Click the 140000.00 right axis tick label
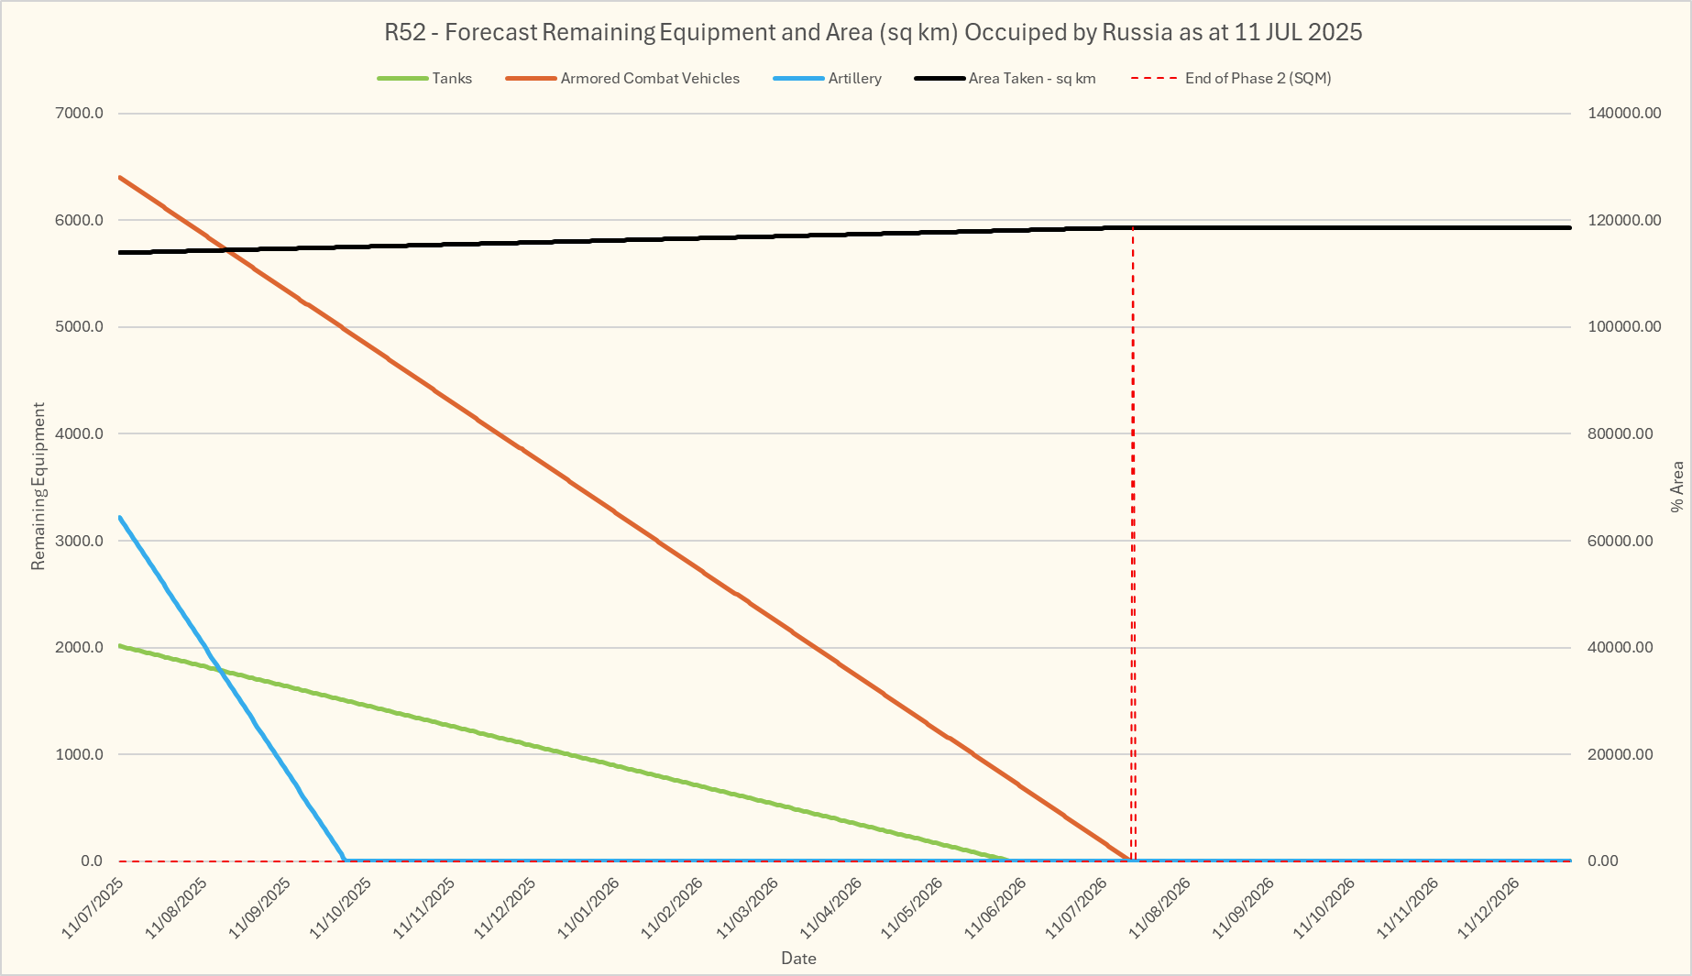Viewport: 1692px width, 976px height. (x=1624, y=114)
